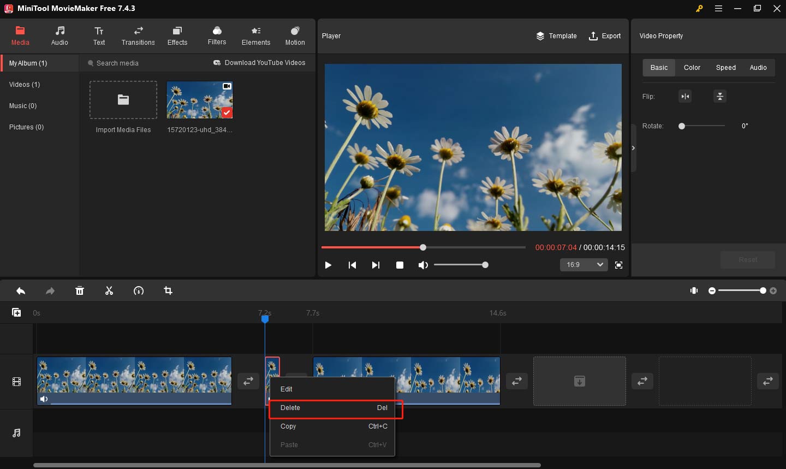Zoom out timeline with minus icon
The height and width of the screenshot is (469, 786).
[712, 291]
